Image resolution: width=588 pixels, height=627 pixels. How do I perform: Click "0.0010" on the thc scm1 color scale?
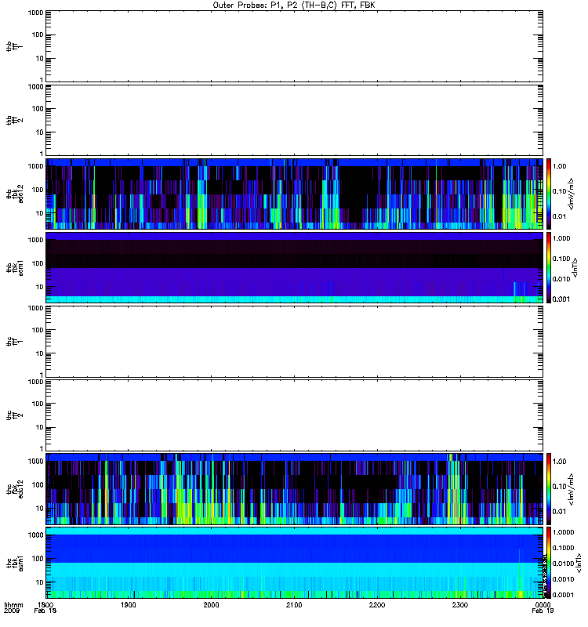pyautogui.click(x=563, y=579)
